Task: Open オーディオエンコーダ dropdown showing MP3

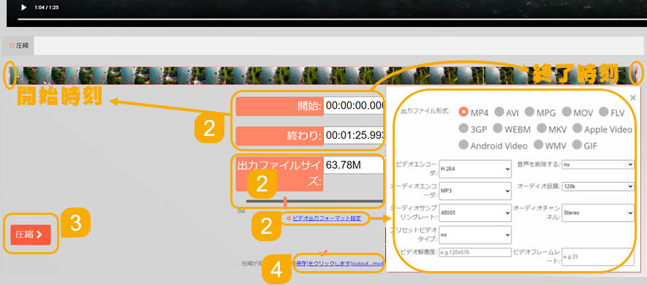Action: (x=475, y=191)
